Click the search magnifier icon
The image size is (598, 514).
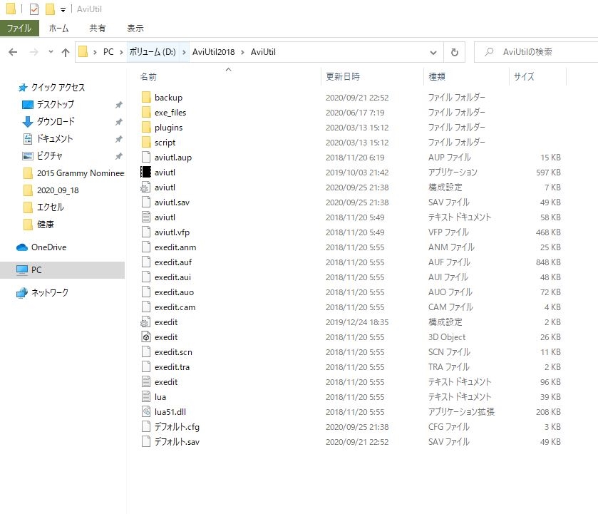coord(489,51)
